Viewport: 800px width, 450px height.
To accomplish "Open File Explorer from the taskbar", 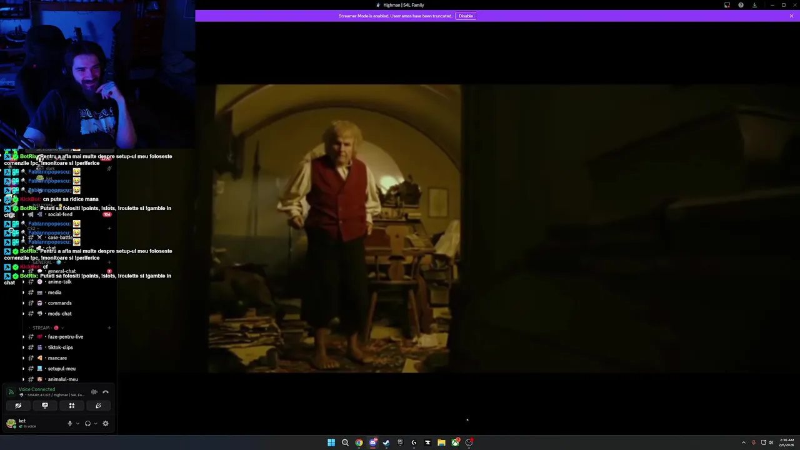I will pyautogui.click(x=441, y=442).
